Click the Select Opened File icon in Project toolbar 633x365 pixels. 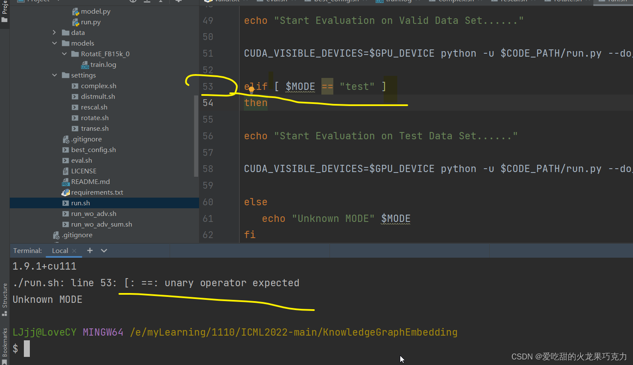[x=133, y=1]
